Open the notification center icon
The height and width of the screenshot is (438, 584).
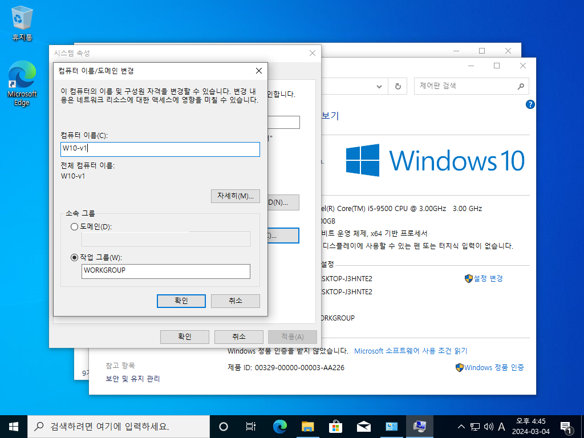(x=566, y=427)
